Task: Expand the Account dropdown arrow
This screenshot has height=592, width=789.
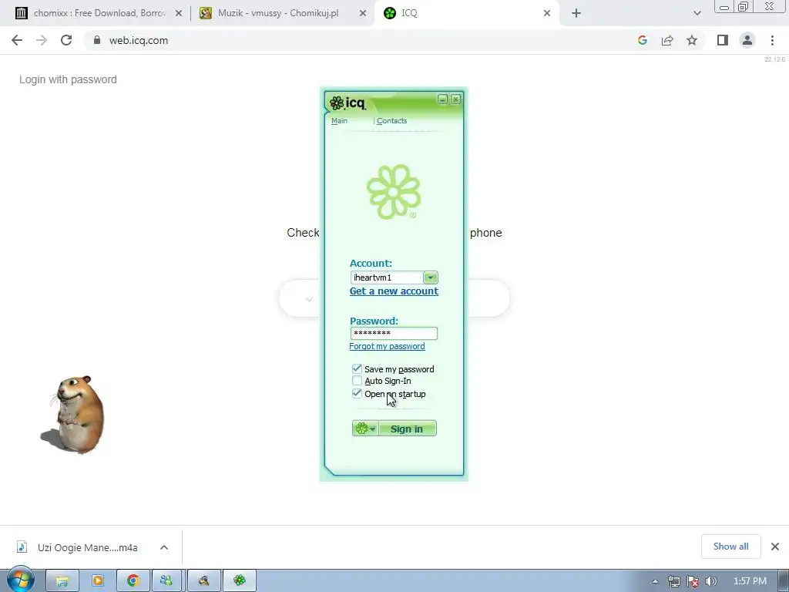Action: (x=431, y=277)
